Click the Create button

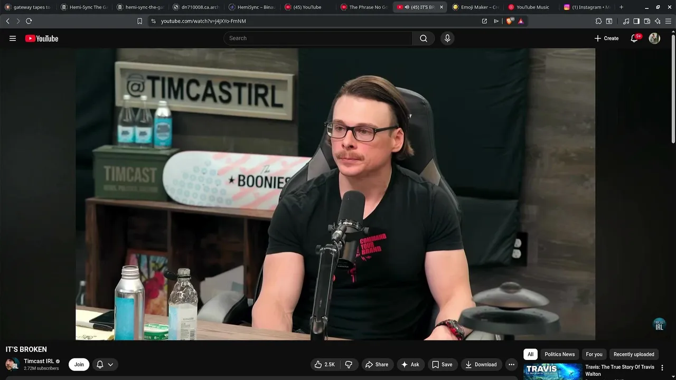pos(606,39)
